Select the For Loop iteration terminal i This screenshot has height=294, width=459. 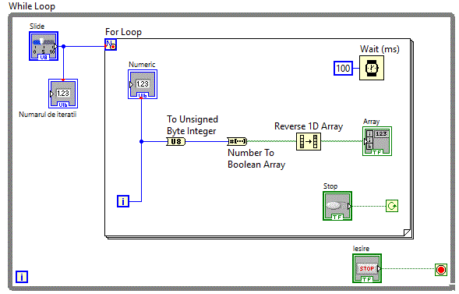click(123, 201)
